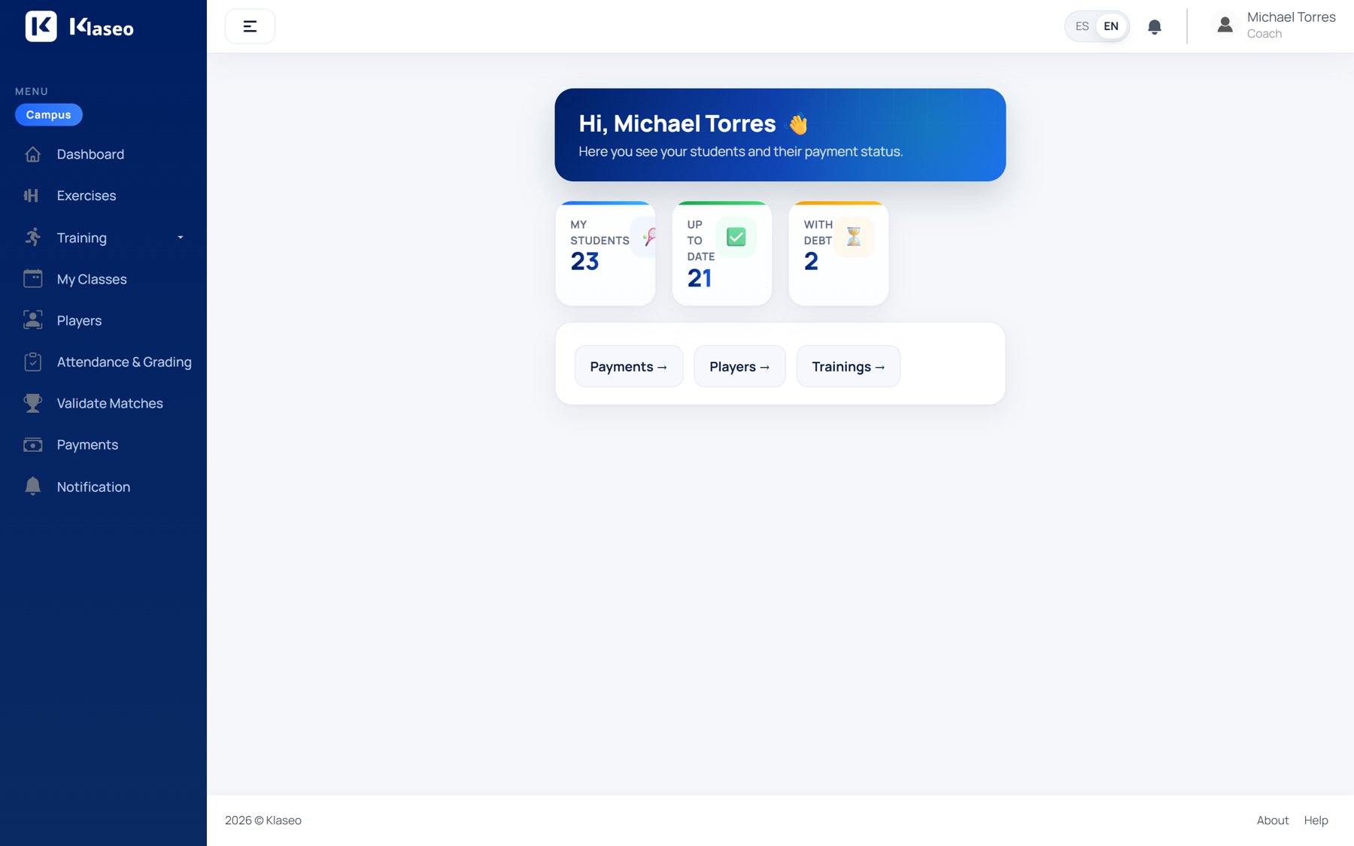Viewport: 1354px width, 846px height.
Task: Click the Validate Matches trophy icon
Action: 33,403
